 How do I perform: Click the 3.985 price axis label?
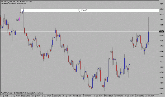pyautogui.click(x=162, y=20)
